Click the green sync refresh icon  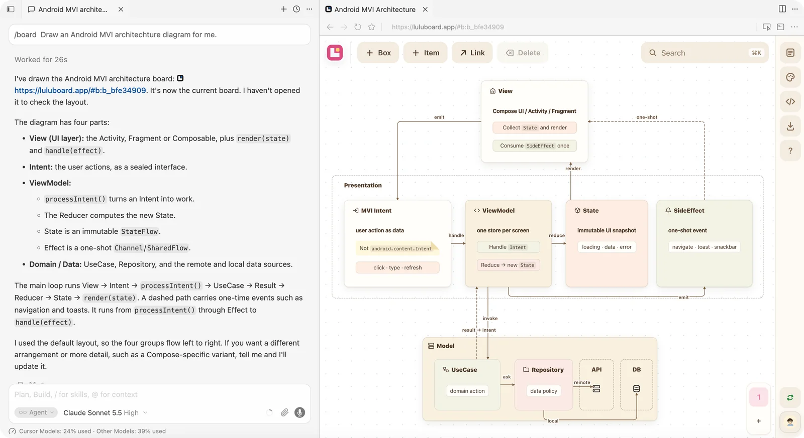click(x=790, y=397)
